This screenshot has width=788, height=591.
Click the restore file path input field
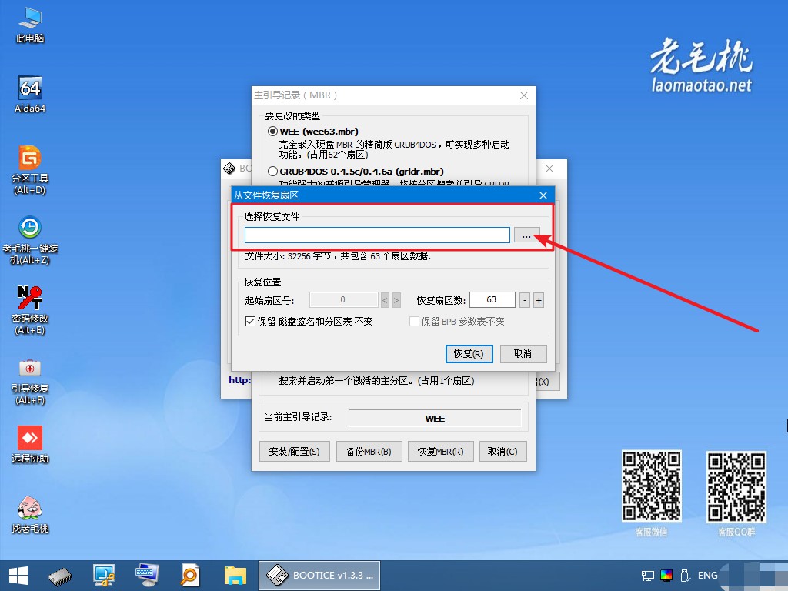(x=377, y=235)
